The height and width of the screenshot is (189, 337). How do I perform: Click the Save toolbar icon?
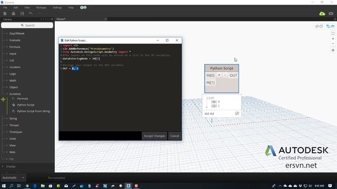(x=22, y=14)
